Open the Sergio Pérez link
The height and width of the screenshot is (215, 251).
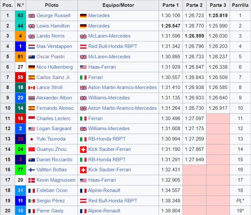(51, 201)
